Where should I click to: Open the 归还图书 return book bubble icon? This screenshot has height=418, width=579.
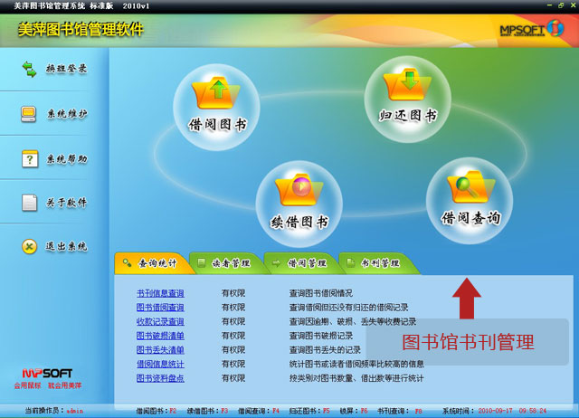click(408, 99)
